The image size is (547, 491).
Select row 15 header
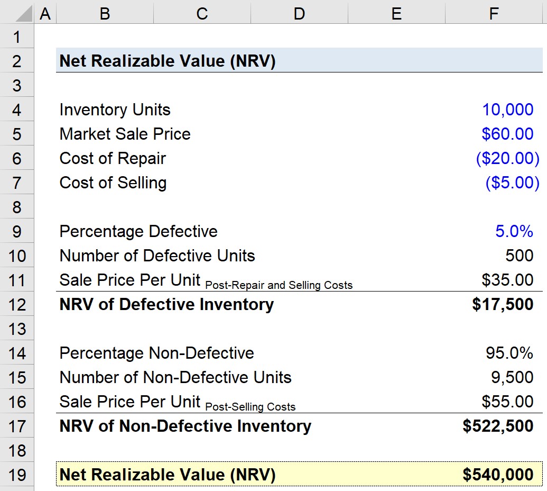click(x=17, y=377)
